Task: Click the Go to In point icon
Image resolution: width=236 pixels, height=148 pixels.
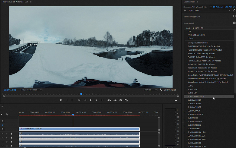Action: (x=79, y=100)
